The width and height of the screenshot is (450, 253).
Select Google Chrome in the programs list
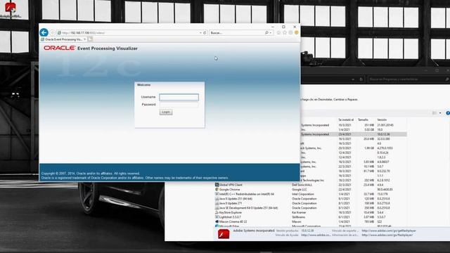[311, 190]
